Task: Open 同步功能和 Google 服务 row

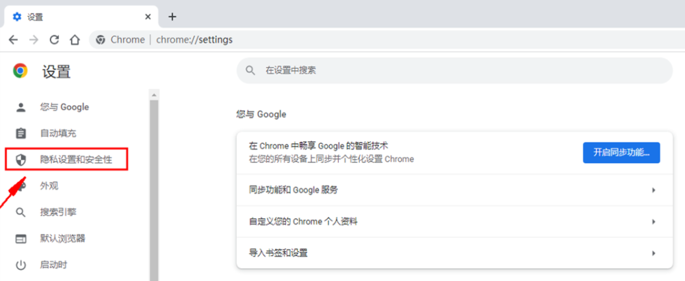Action: [x=454, y=190]
